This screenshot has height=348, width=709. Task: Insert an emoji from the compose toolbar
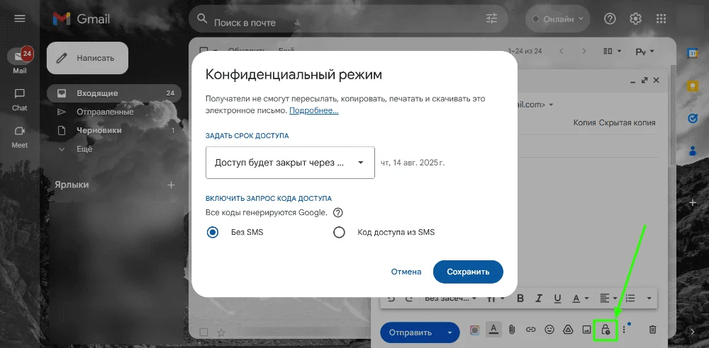click(549, 330)
